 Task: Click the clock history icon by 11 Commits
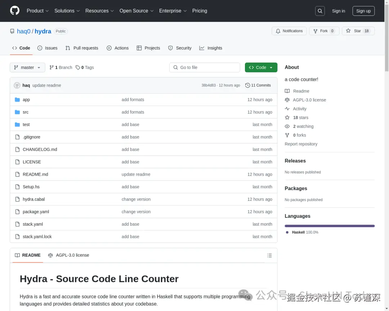point(247,85)
